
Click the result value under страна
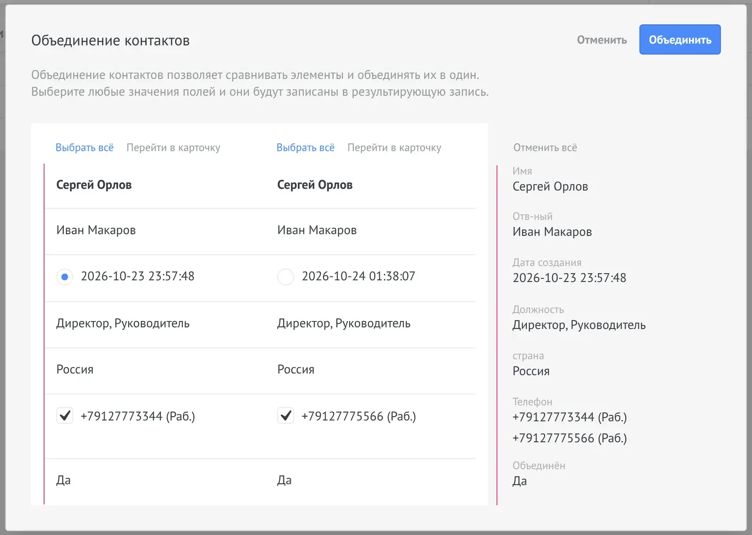coord(531,371)
